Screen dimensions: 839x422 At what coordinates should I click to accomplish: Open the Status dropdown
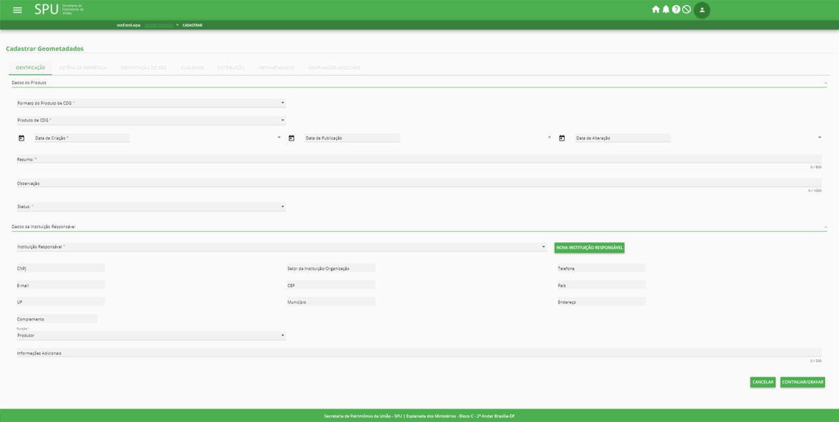[x=151, y=207]
